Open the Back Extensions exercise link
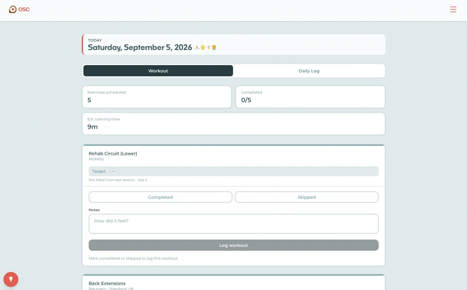467x290 pixels. (x=107, y=283)
